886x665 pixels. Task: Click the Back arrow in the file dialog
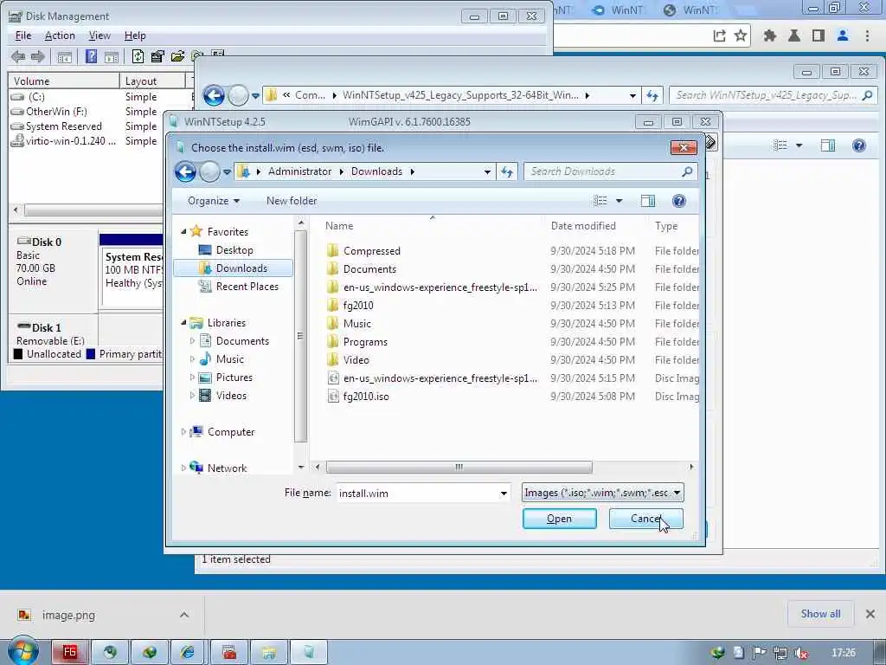185,172
